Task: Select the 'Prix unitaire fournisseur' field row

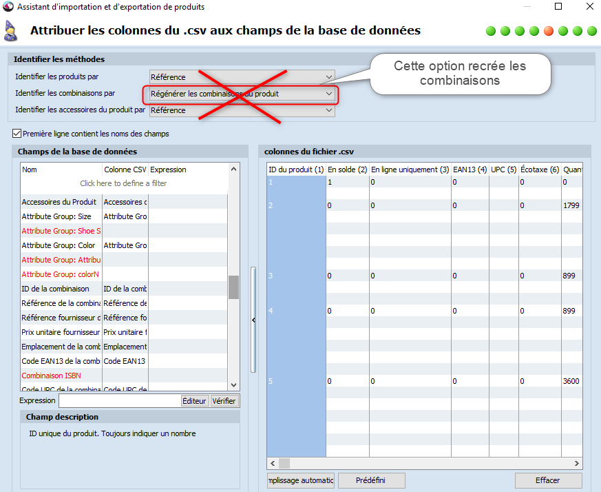Action: [124, 332]
